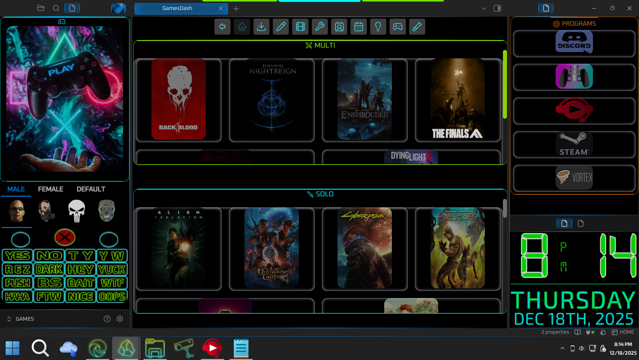Image resolution: width=639 pixels, height=360 pixels.
Task: Open the calendar toolbar icon
Action: [359, 27]
